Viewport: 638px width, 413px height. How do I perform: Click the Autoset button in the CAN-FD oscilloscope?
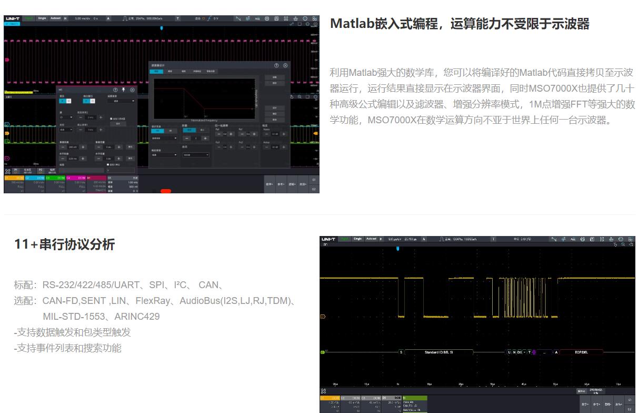[x=371, y=239]
